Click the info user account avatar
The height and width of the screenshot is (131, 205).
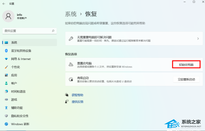pos(8,16)
